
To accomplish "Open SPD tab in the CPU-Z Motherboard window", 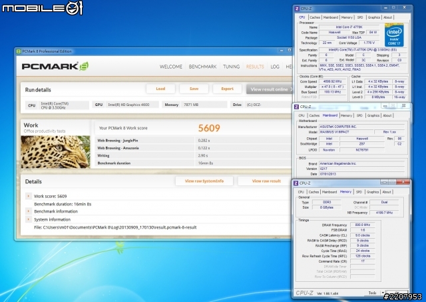I will [x=359, y=115].
